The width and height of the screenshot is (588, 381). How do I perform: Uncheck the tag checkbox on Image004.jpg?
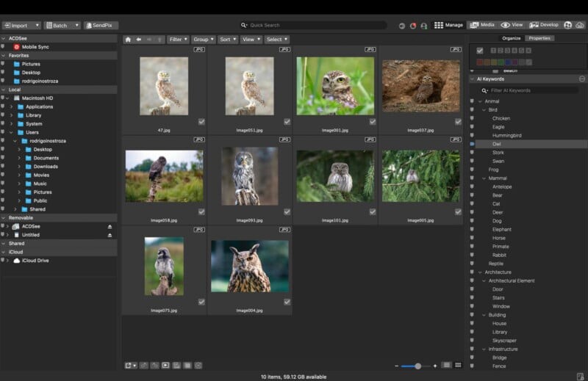click(x=287, y=302)
